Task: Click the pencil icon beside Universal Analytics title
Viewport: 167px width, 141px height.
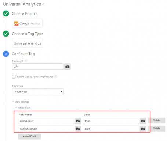Action: pos(43,4)
